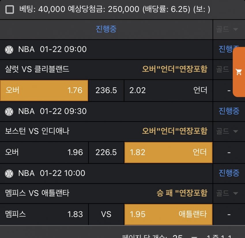Click 진행중 status for the 10:00 game
This screenshot has width=245, height=238.
coord(229,173)
